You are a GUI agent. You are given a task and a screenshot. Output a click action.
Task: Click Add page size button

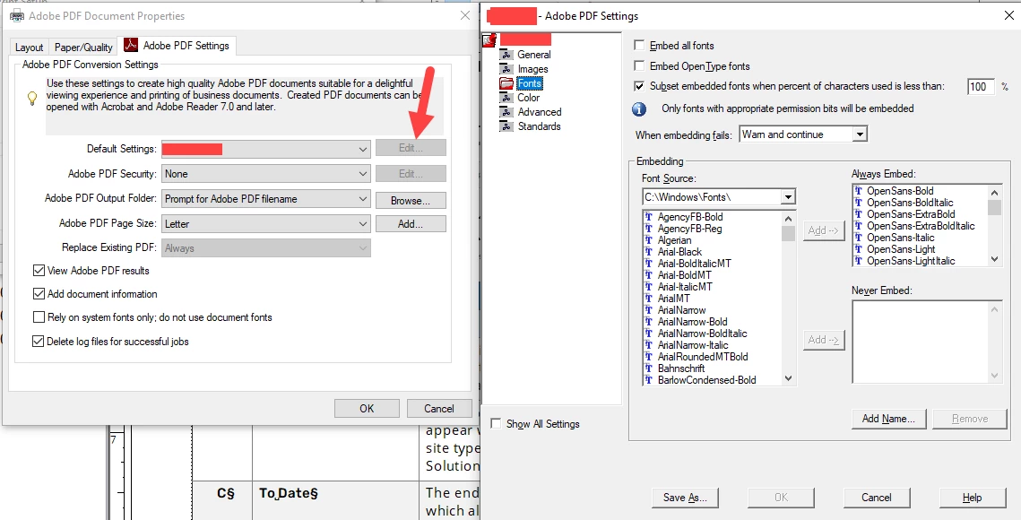[x=411, y=224]
